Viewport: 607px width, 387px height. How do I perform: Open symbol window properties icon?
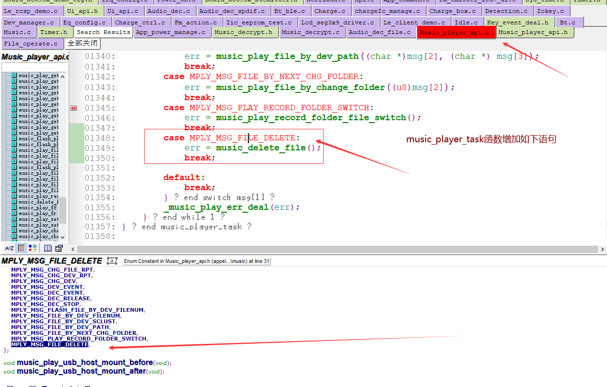click(x=59, y=248)
